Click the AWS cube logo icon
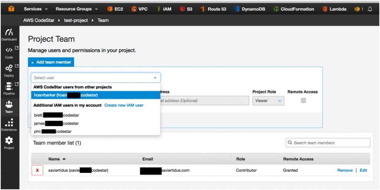 click(12, 9)
